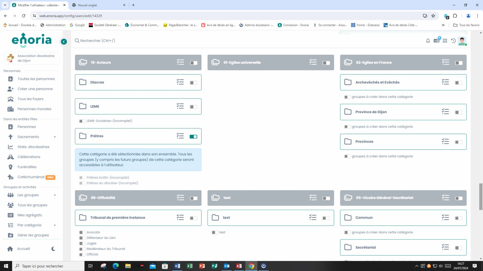Switch to the Nouvel onglet tab

(x=98, y=5)
